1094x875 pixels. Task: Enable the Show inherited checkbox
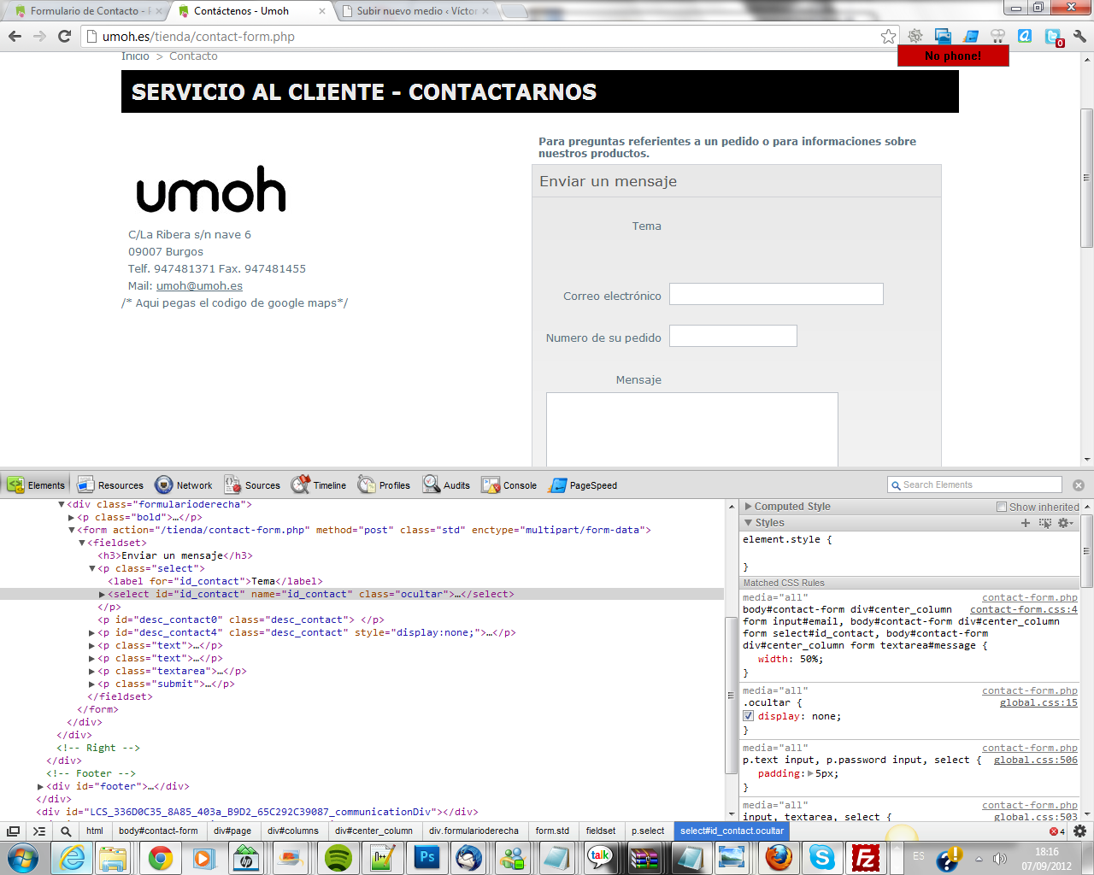coord(1002,507)
